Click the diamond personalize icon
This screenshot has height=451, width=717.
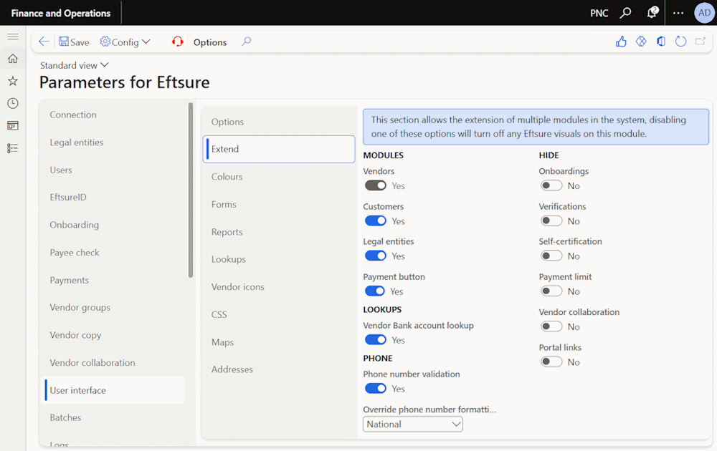(x=640, y=42)
